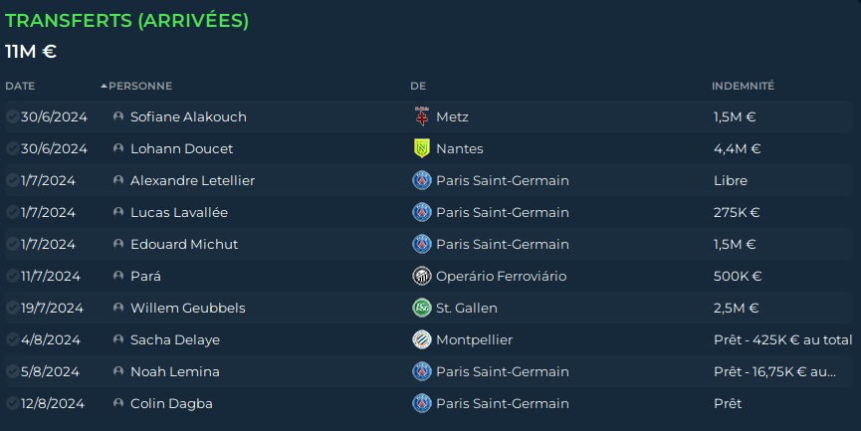Screen dimensions: 861x431
Task: Sort table by Indemnité column header
Action: 743,86
